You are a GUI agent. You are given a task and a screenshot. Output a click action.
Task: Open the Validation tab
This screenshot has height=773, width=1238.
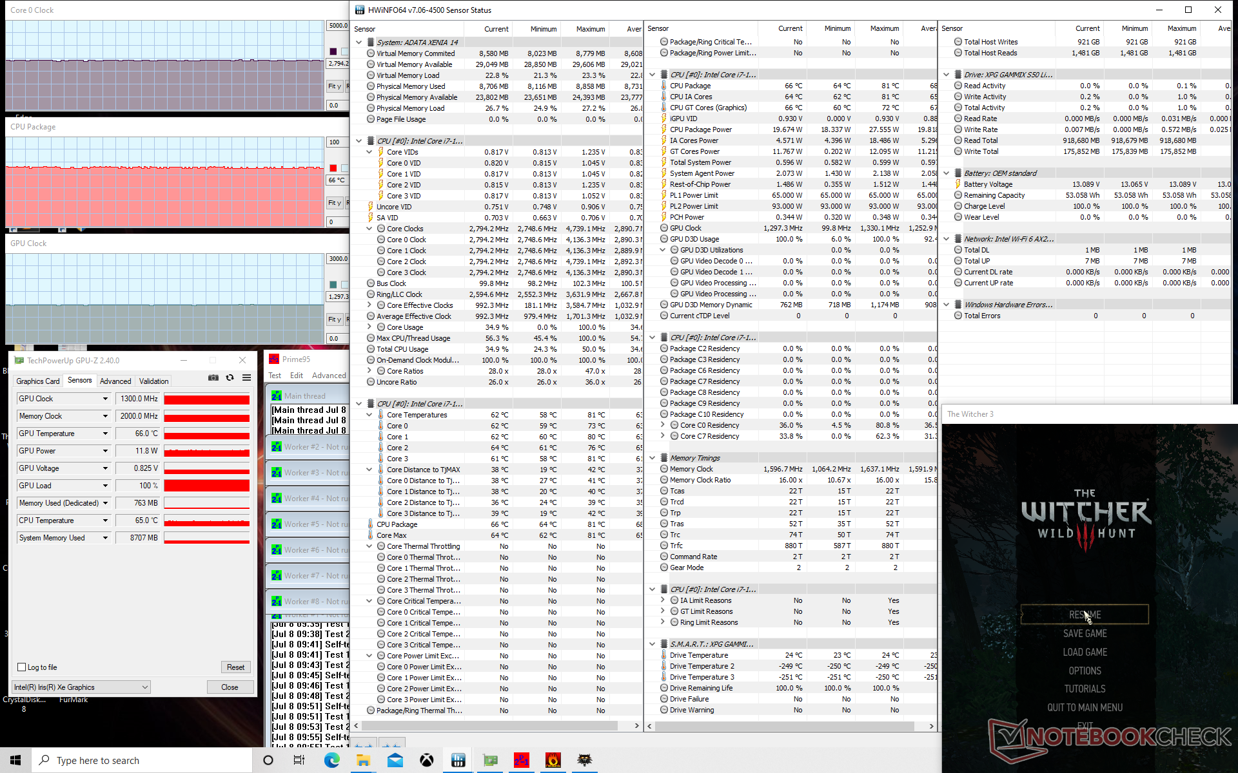coord(154,381)
